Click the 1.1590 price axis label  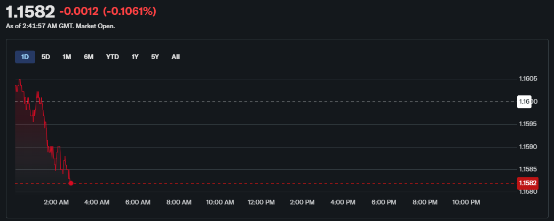tap(528, 147)
